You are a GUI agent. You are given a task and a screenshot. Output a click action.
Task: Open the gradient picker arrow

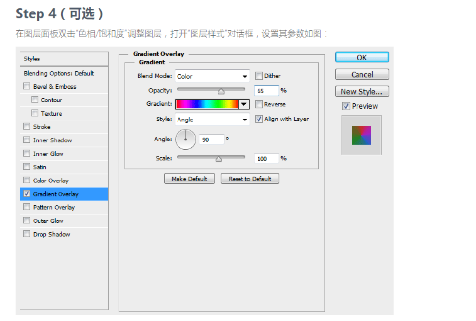coord(244,104)
